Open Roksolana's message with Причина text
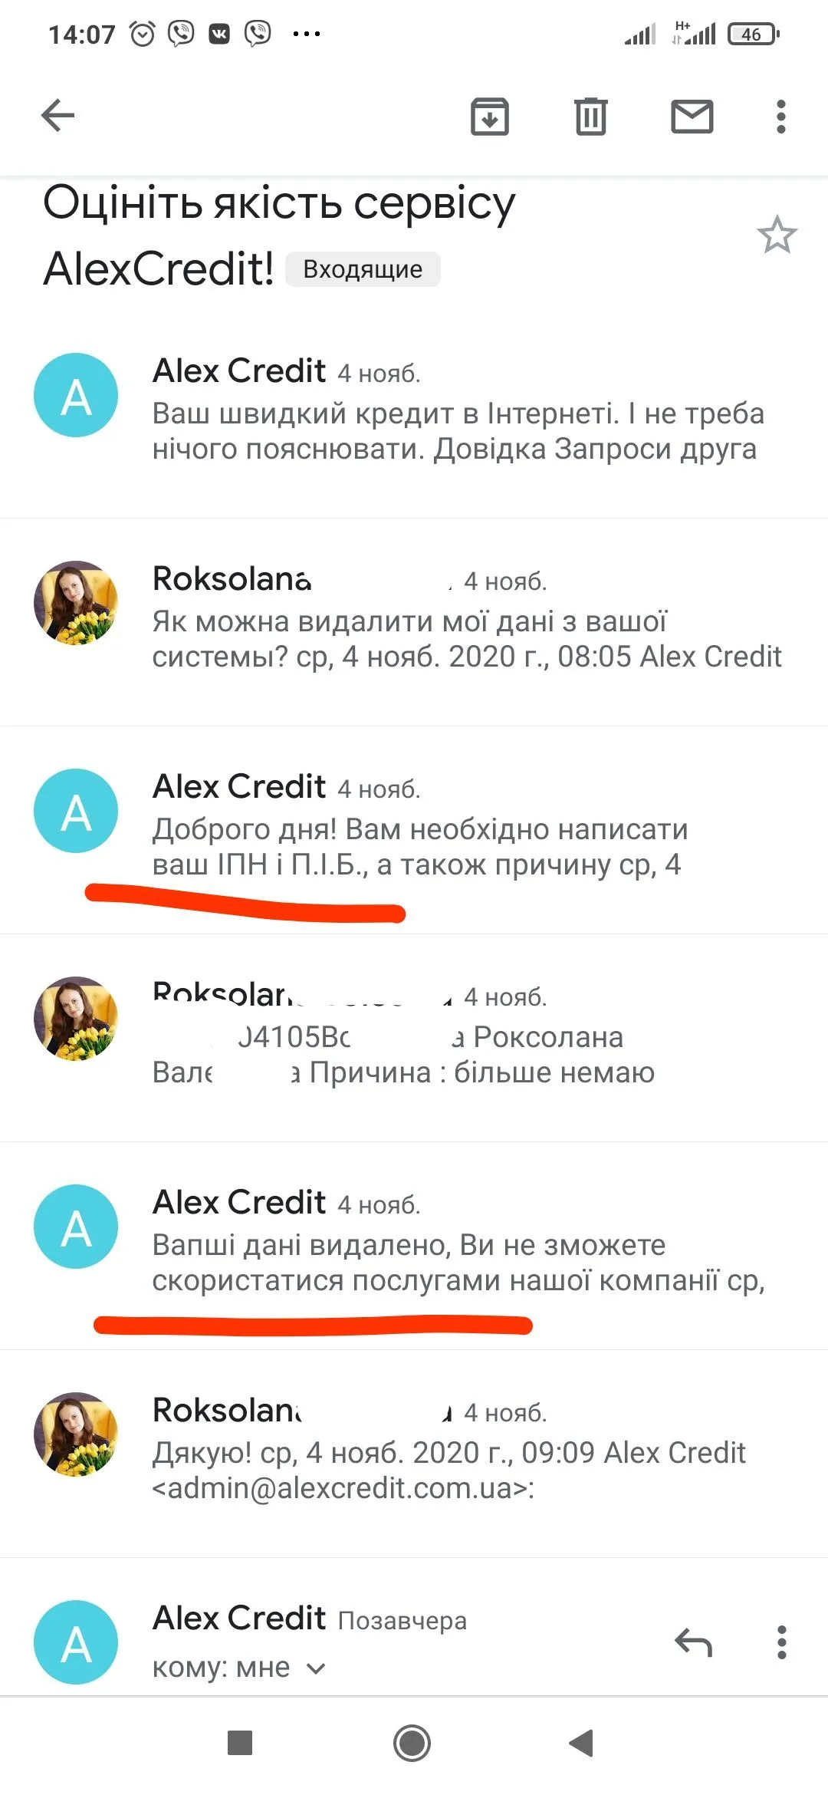 [414, 1038]
